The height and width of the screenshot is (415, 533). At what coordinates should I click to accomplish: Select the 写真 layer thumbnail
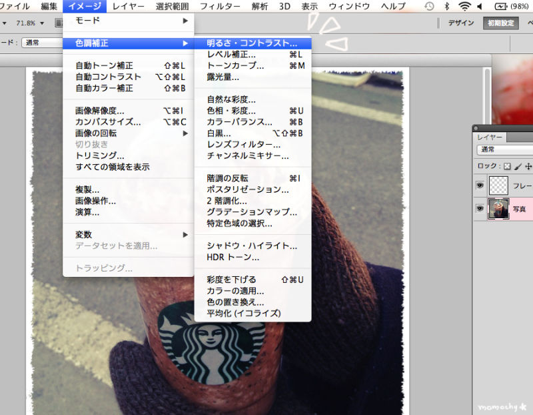pos(498,209)
